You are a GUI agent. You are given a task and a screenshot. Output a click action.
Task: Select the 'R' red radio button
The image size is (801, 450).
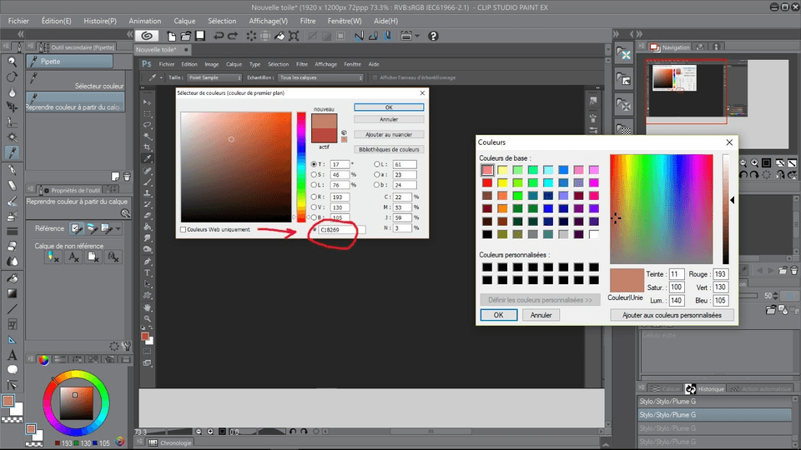(314, 197)
